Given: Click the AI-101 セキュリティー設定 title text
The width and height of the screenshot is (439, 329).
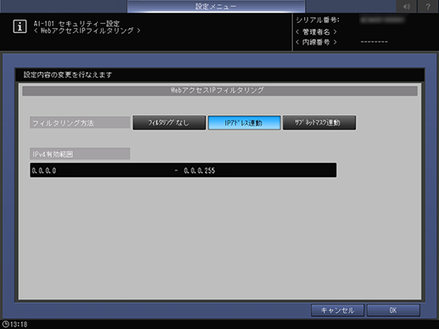Looking at the screenshot, I should click(76, 24).
